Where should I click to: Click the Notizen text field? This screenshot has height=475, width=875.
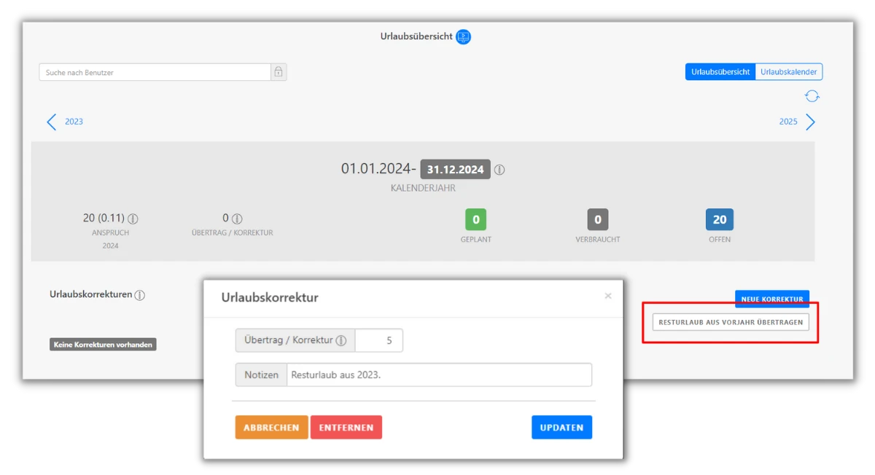(438, 375)
